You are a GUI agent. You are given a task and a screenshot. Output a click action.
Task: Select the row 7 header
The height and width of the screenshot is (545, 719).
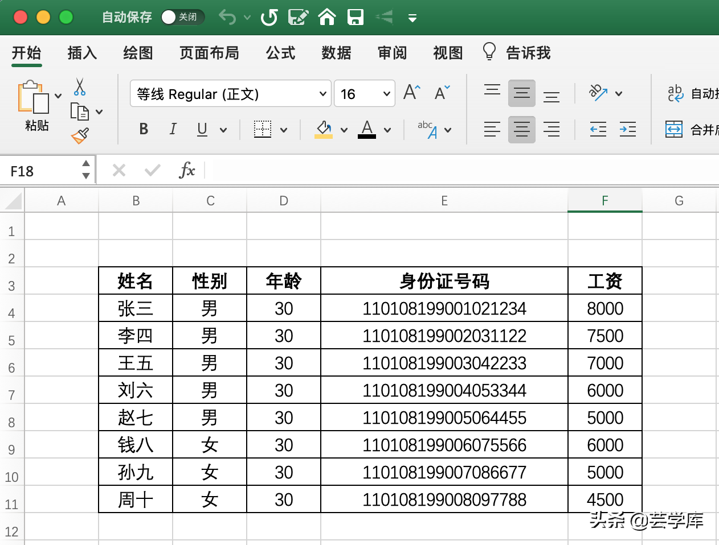click(12, 390)
